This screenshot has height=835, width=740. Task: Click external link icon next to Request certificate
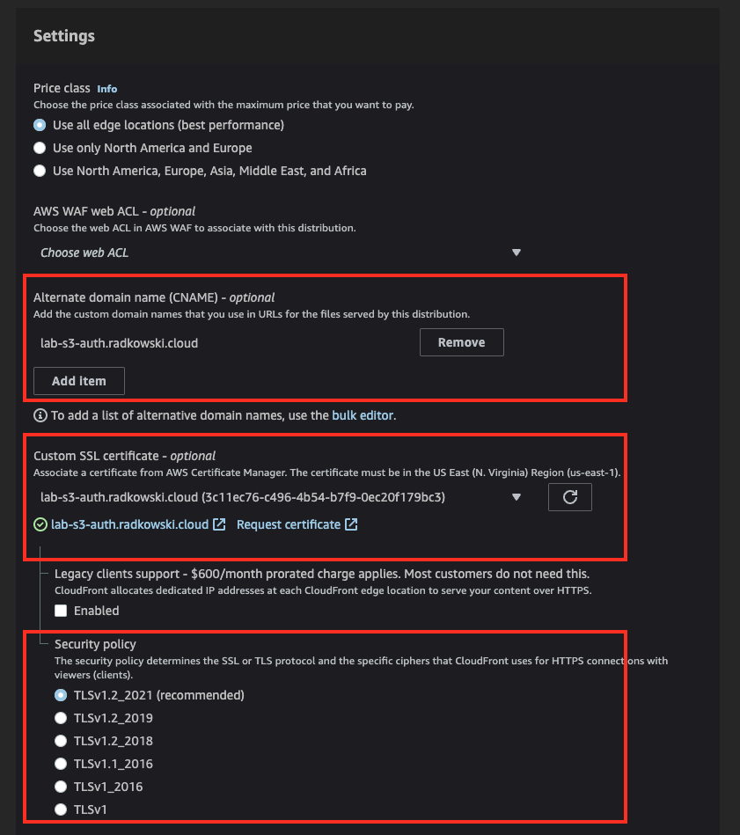click(351, 524)
